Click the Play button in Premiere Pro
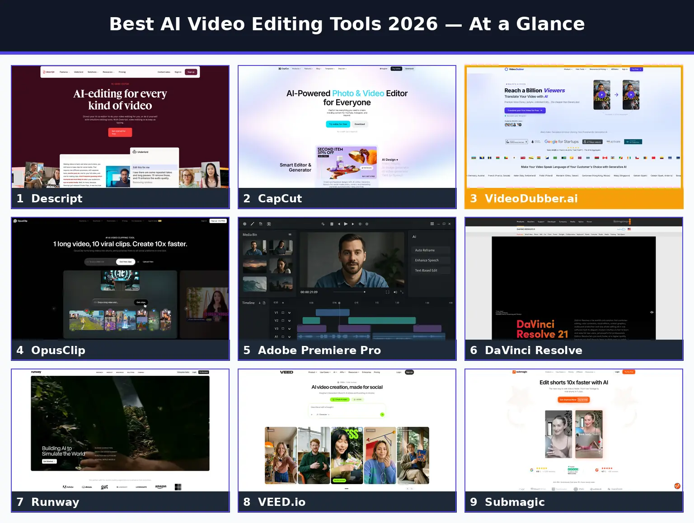Image resolution: width=694 pixels, height=523 pixels. tap(346, 224)
